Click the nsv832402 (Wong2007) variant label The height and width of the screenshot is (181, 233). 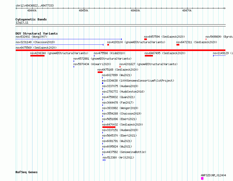31,37
